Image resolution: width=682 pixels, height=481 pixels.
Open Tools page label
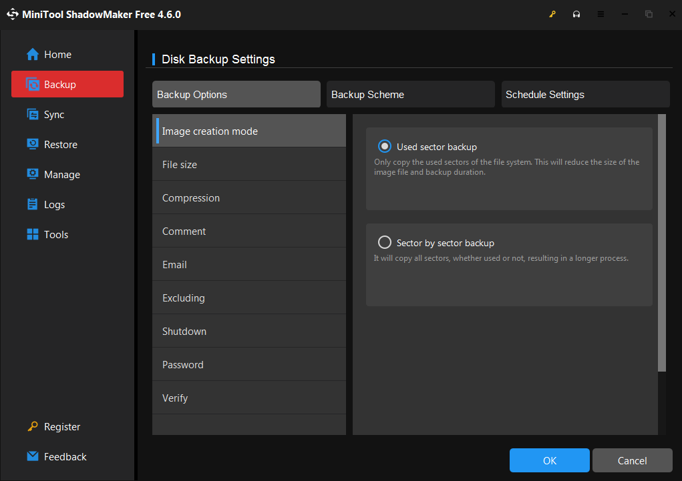coord(56,235)
